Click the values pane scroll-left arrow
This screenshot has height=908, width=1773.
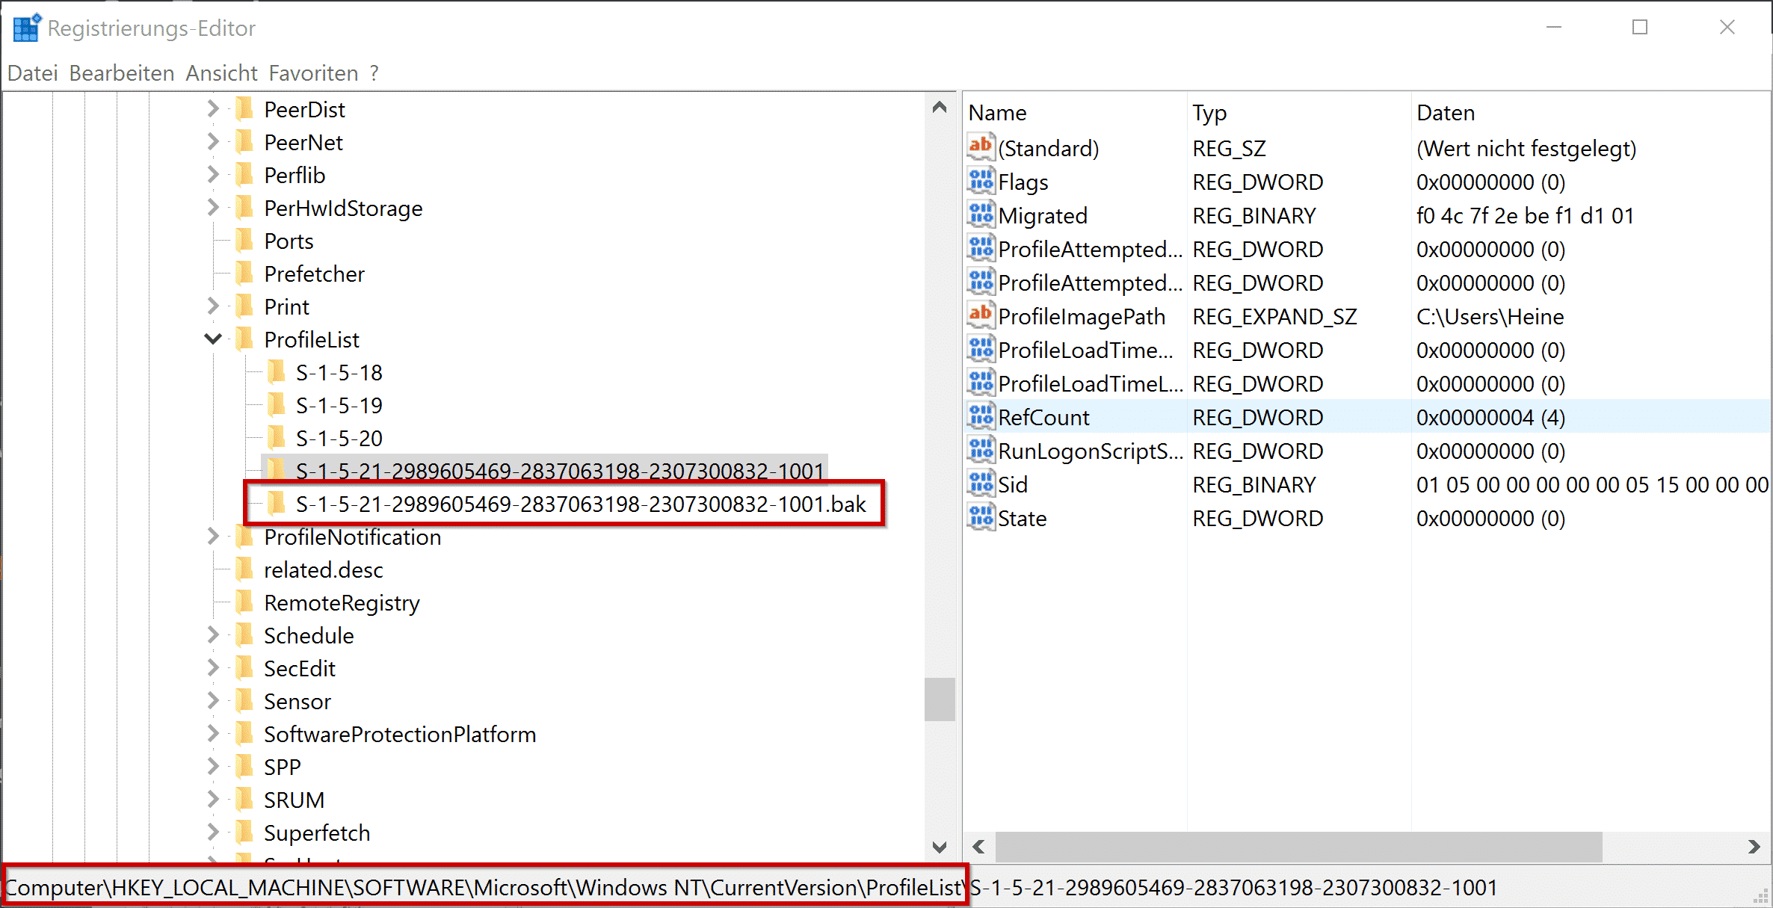click(x=978, y=847)
